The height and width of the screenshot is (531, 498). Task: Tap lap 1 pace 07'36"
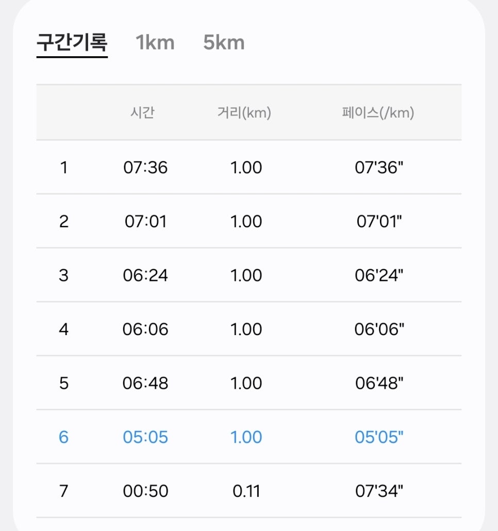(379, 168)
